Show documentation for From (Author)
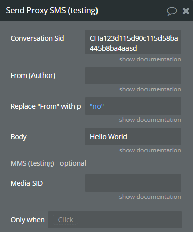Image resolution: width=193 pixels, height=232 pixels. pyautogui.click(x=150, y=89)
